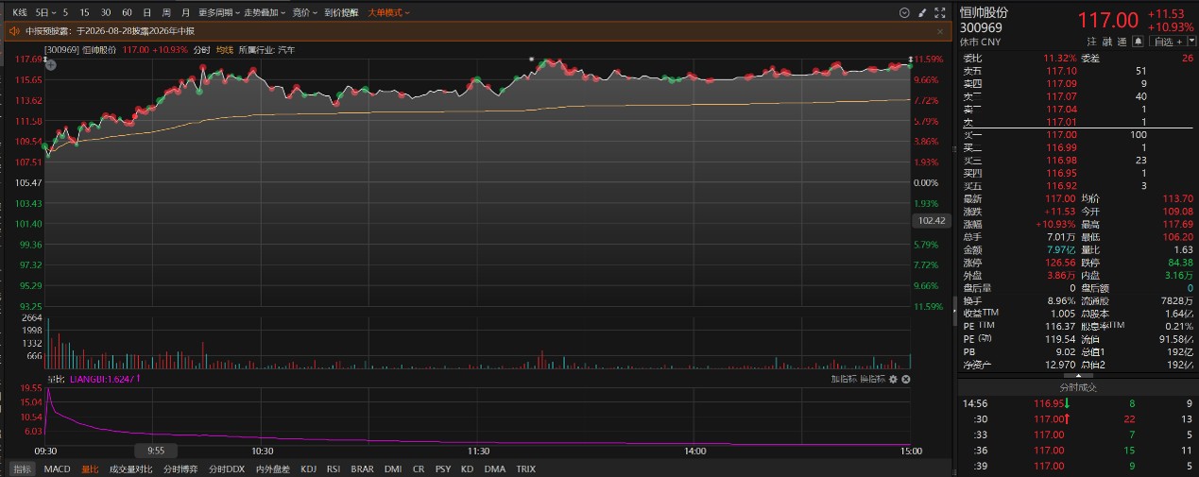Enable 大单模式 large order mode
Viewport: 1199px width, 477px height.
coord(388,12)
